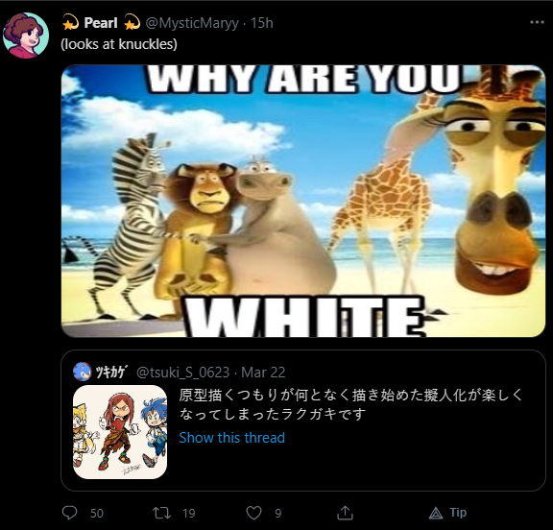Open Pearl's profile avatar picture

click(x=26, y=36)
